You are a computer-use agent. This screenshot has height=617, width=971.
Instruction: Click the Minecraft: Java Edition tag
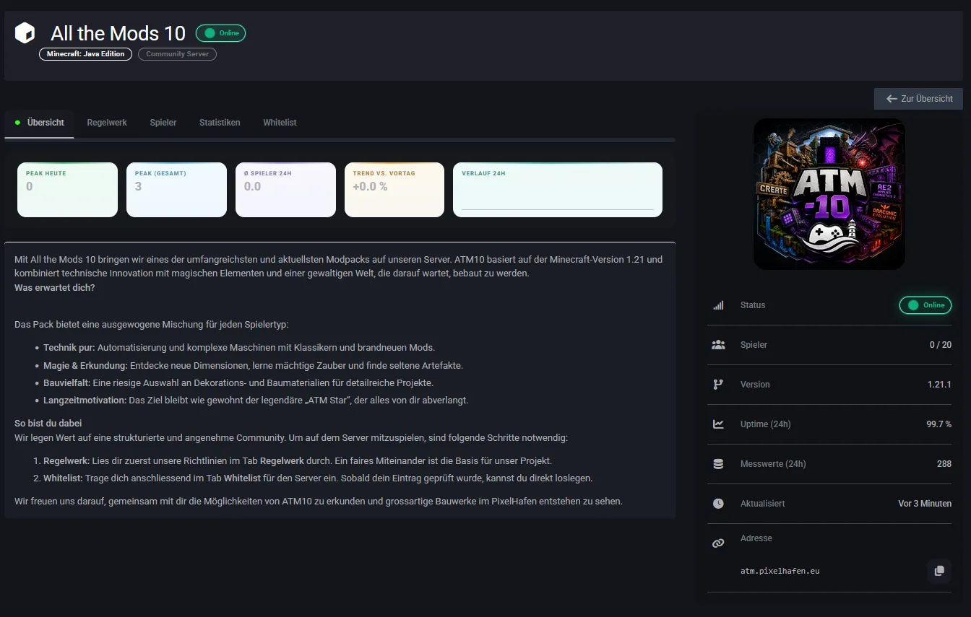85,54
